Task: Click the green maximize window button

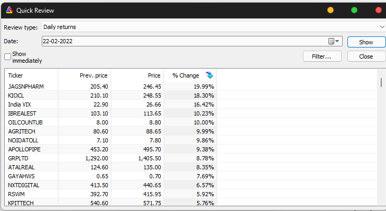Action: tap(354, 10)
